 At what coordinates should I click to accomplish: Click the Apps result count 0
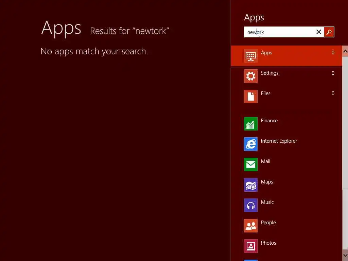[x=333, y=53]
